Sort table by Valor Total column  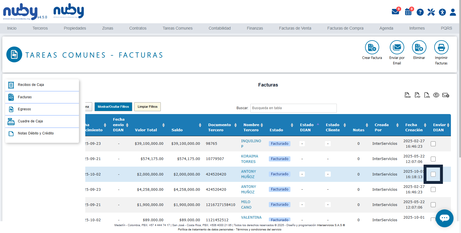(x=146, y=130)
